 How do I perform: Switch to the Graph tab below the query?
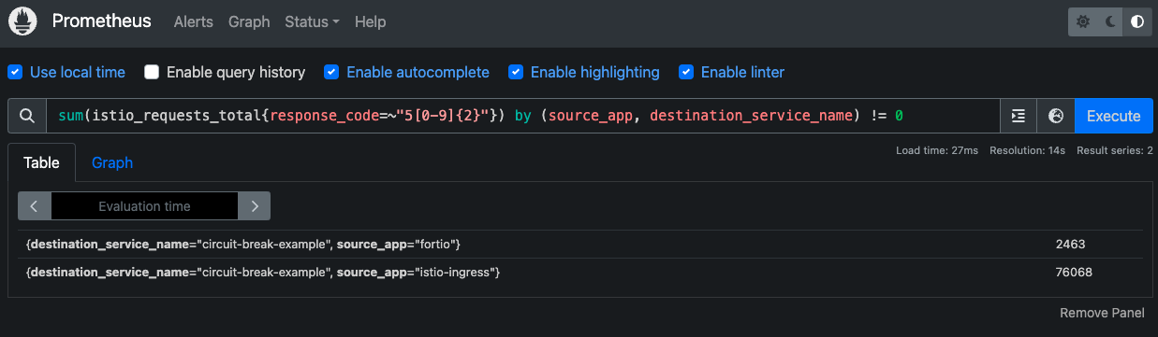pyautogui.click(x=112, y=162)
